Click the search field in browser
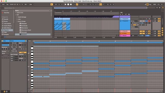This screenshot has height=93, width=165. click(x=28, y=8)
